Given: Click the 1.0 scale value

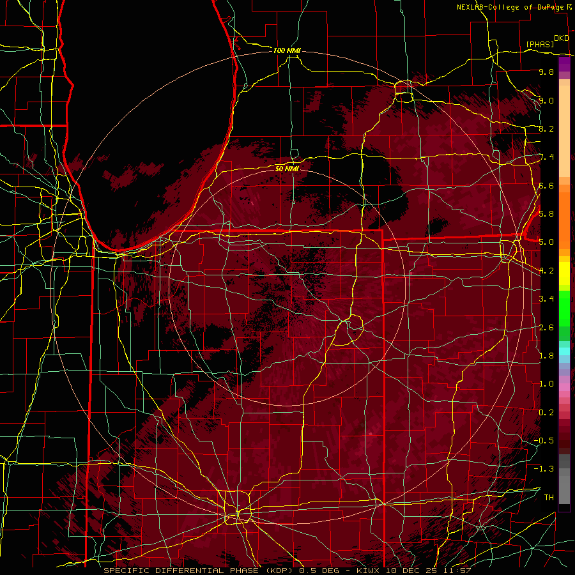Looking at the screenshot, I should [546, 383].
